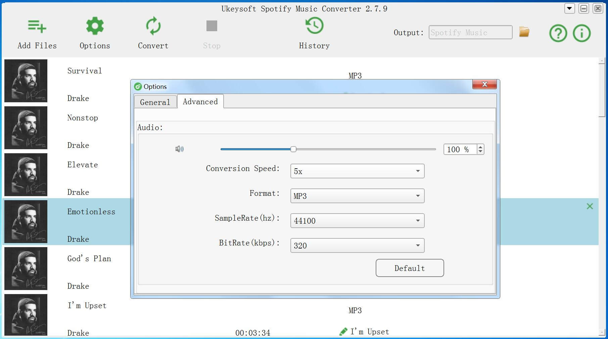Click the Add Files label
Screen dimensions: 608x339
point(37,46)
